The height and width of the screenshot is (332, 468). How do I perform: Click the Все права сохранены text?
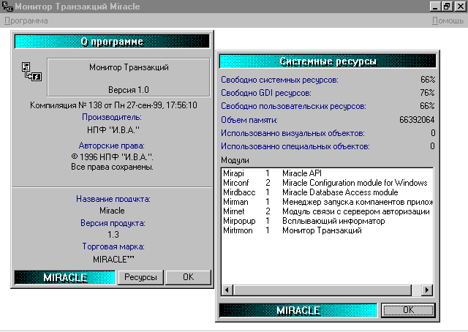tap(112, 167)
